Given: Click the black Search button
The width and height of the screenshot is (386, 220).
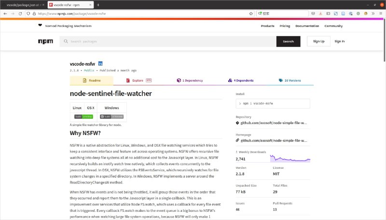Looking at the screenshot, I should 288,41.
